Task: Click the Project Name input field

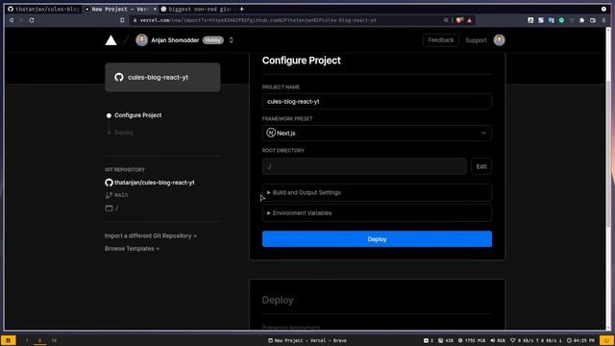Action: point(377,101)
